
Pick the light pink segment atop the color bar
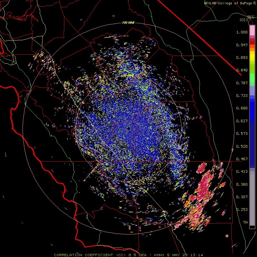(x=252, y=30)
